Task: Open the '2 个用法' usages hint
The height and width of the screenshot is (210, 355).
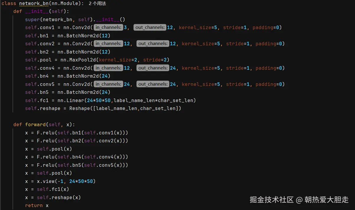Action: (x=97, y=4)
